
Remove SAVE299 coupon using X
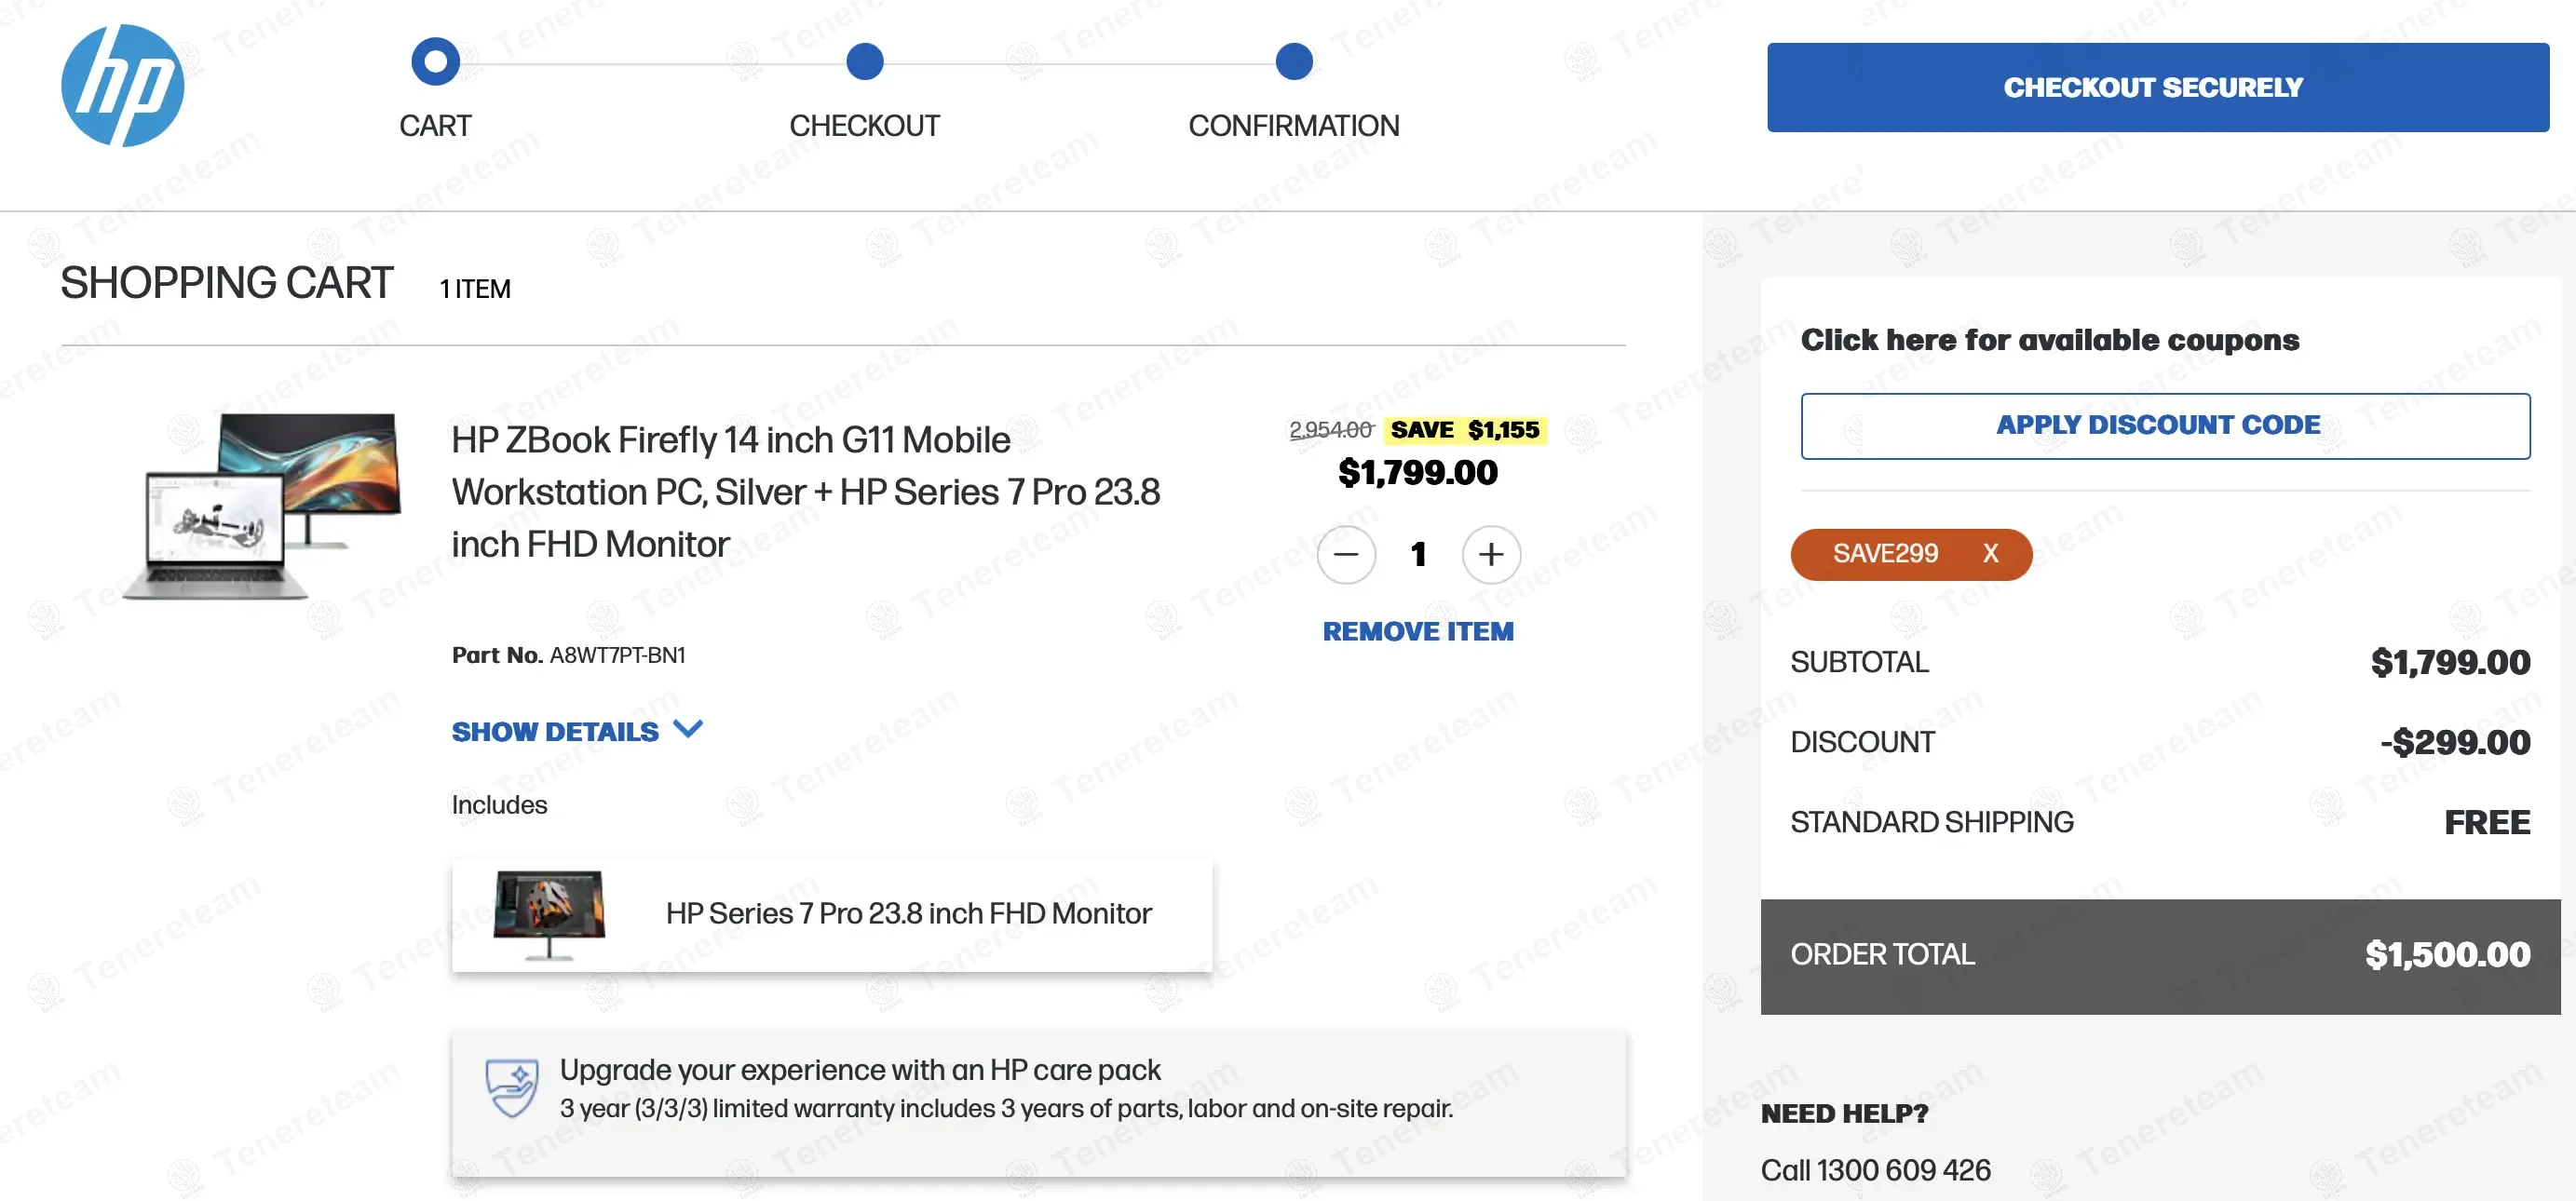pyautogui.click(x=1990, y=554)
